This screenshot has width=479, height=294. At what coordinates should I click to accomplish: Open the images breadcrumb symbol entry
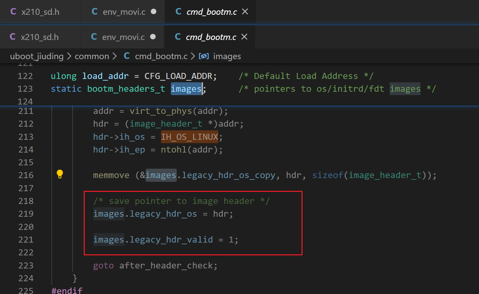227,56
